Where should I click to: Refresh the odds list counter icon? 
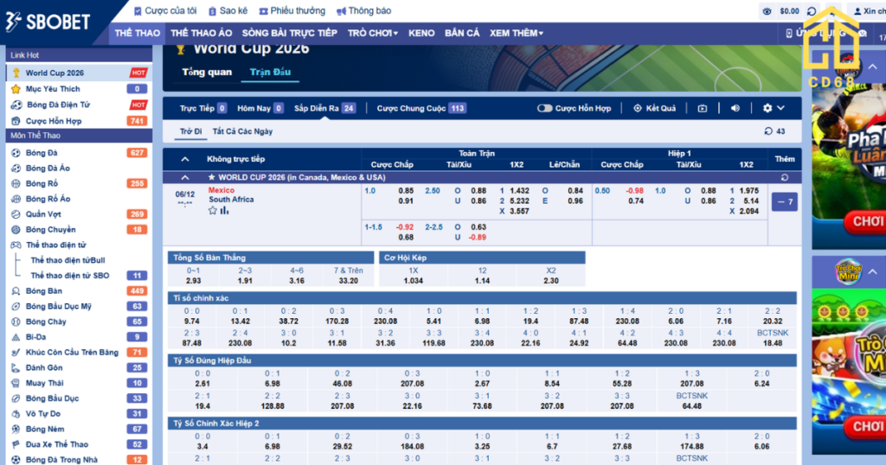click(768, 131)
